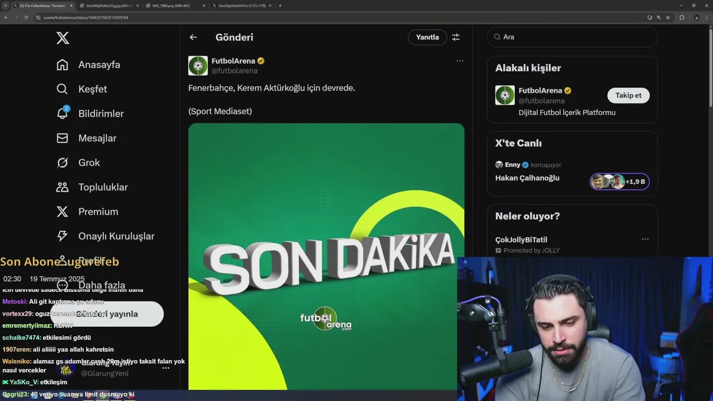Click FutbolArena avatar in Alakalı kişiler
Screen dimensions: 713x401
505,95
